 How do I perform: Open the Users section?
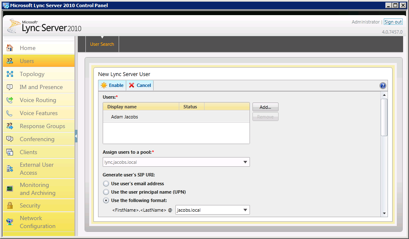(x=39, y=61)
